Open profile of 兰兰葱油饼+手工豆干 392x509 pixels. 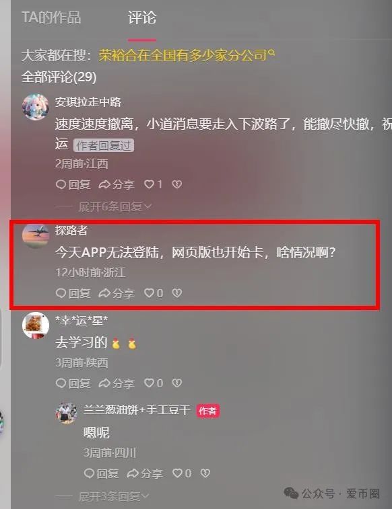coord(137,410)
